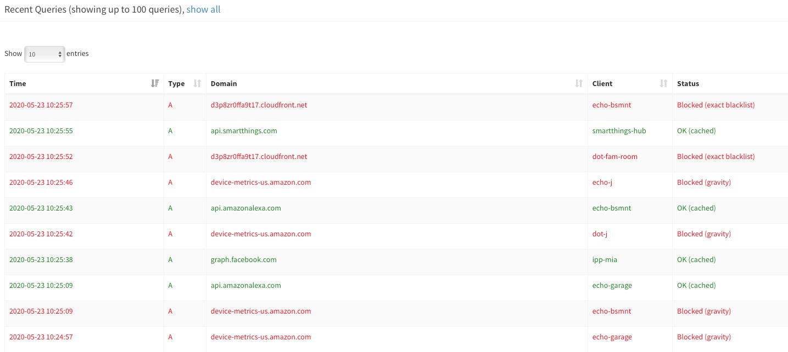The width and height of the screenshot is (788, 352).
Task: Select domain d3p8zr0ffa9t17.cloudfront.net in echo-bsmnt row
Action: (259, 105)
